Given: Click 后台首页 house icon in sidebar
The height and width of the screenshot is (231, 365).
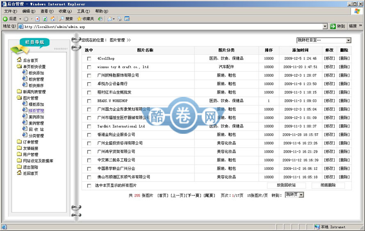Looking at the screenshot, I should [x=19, y=60].
